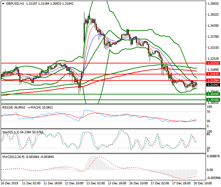Click the 11 Dec 02:00 time axis label
Viewport: 221px width, 187px height.
31,183
